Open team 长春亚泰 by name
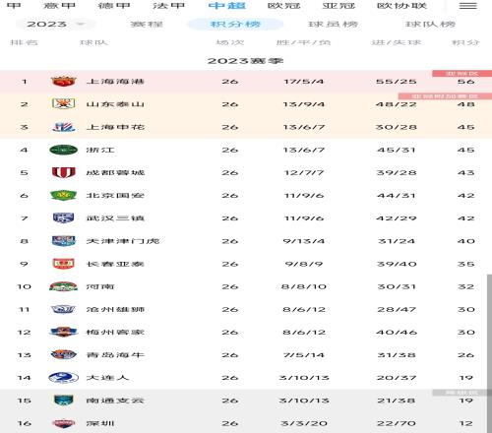Screen dimensions: 492x433 tap(115, 264)
